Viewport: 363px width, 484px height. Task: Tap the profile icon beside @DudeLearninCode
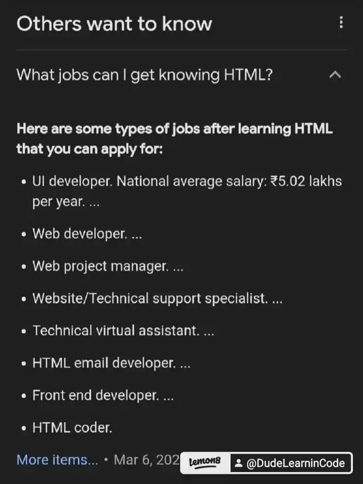click(238, 463)
